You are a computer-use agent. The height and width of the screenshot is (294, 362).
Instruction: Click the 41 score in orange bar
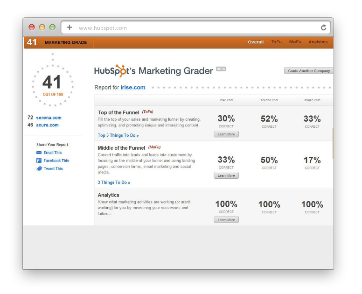pos(32,42)
